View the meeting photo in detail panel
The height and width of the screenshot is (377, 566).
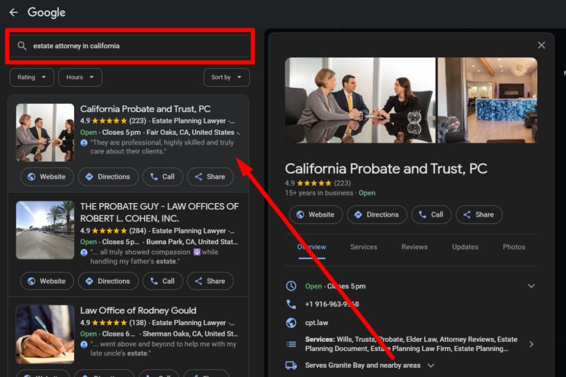[x=360, y=100]
